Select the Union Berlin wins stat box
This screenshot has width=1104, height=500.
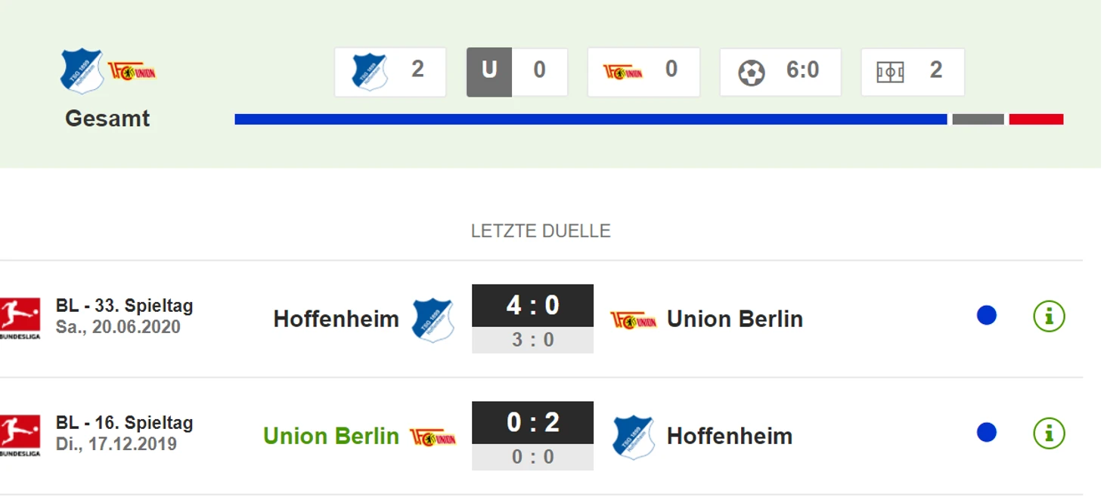tap(643, 72)
